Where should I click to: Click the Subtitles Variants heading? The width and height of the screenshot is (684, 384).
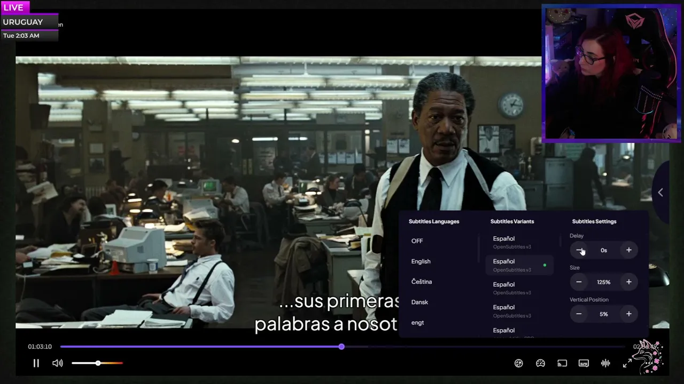512,221
